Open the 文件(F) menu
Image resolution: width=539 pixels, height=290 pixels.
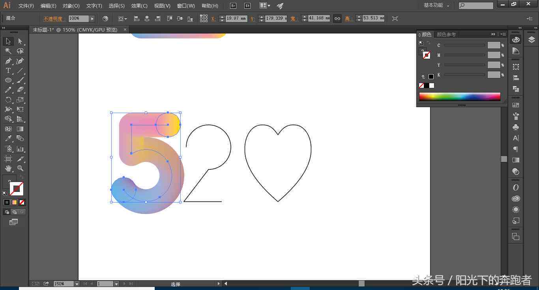pyautogui.click(x=26, y=6)
